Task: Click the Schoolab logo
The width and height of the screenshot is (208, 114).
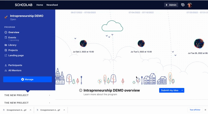Action: click(24, 5)
